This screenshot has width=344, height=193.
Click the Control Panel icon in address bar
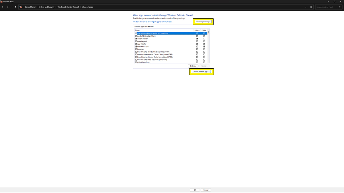click(21, 7)
